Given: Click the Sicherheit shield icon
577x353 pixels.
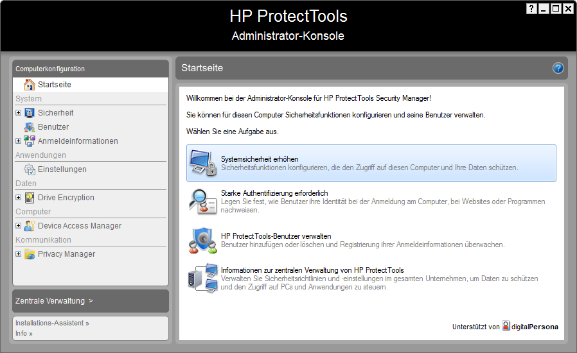Looking at the screenshot, I should coord(30,113).
